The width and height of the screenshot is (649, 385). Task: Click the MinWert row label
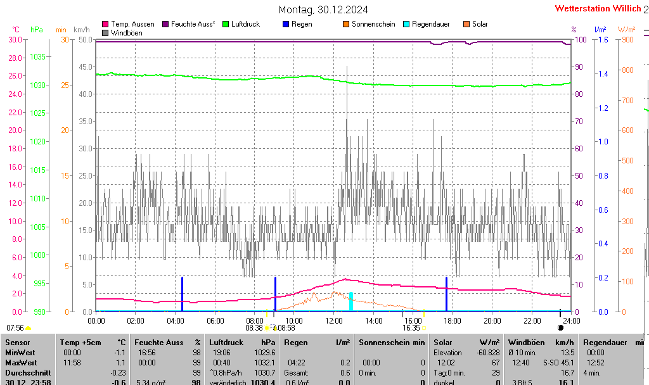tap(20, 353)
